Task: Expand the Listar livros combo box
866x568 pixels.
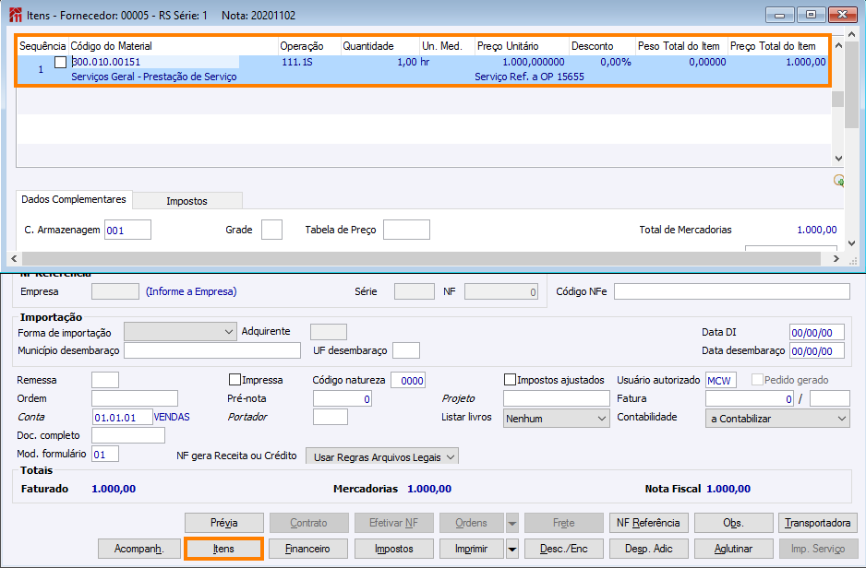Action: tap(600, 418)
